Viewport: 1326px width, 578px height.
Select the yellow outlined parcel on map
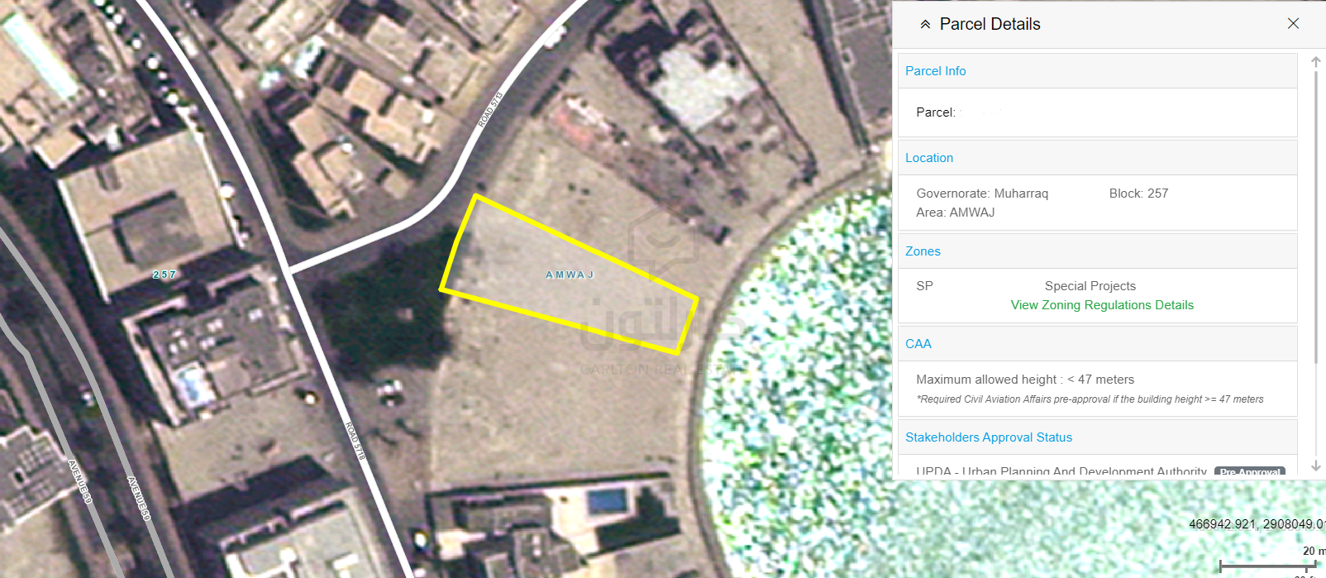[570, 276]
